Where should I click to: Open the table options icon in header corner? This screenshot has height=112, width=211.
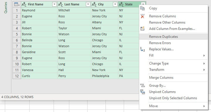(x=17, y=4)
